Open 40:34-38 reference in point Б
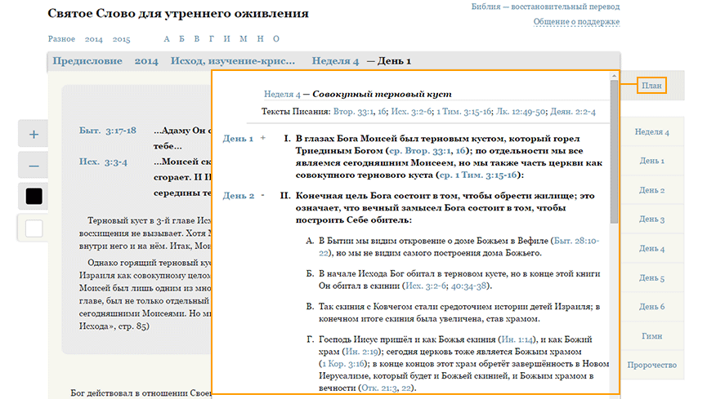This screenshot has width=707, height=399. (x=468, y=286)
